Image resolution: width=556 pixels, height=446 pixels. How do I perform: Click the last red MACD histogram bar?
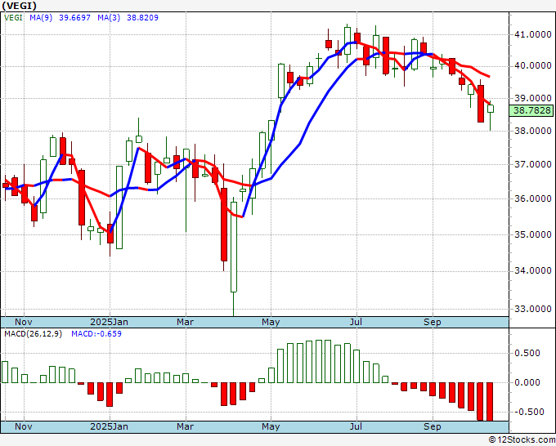tap(490, 402)
